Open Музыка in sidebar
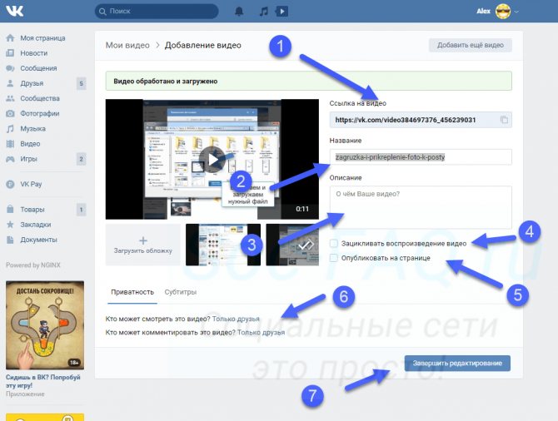Screen dimensions: 558x421 32,129
